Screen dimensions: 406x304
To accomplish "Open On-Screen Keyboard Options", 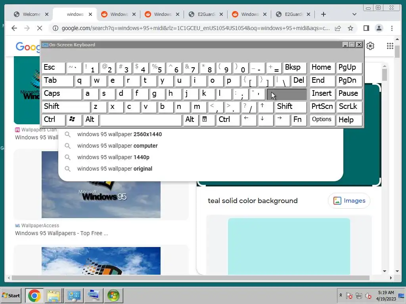I will (x=322, y=120).
